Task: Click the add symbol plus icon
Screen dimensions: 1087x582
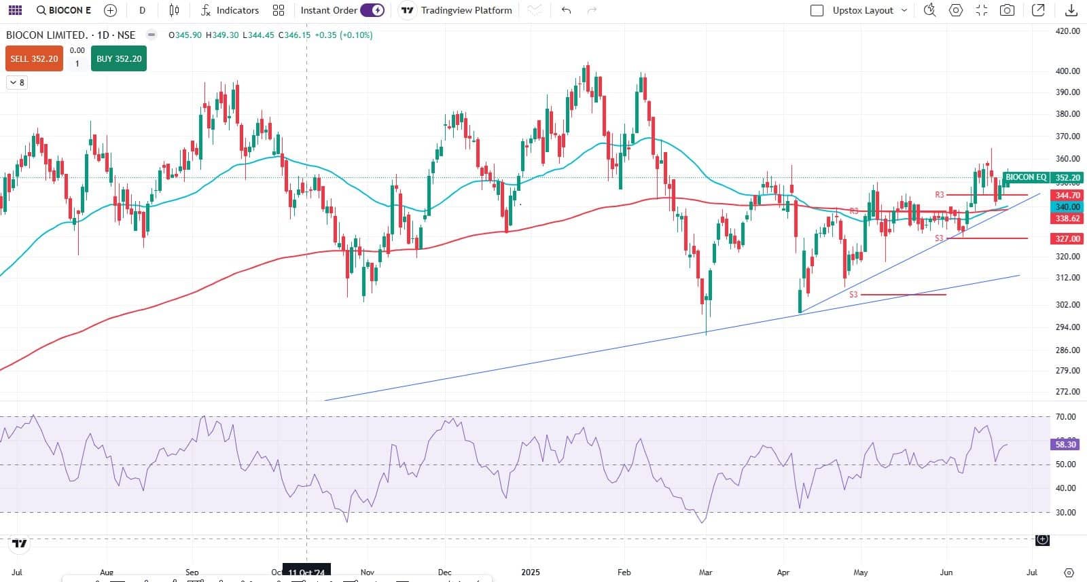Action: [x=110, y=10]
